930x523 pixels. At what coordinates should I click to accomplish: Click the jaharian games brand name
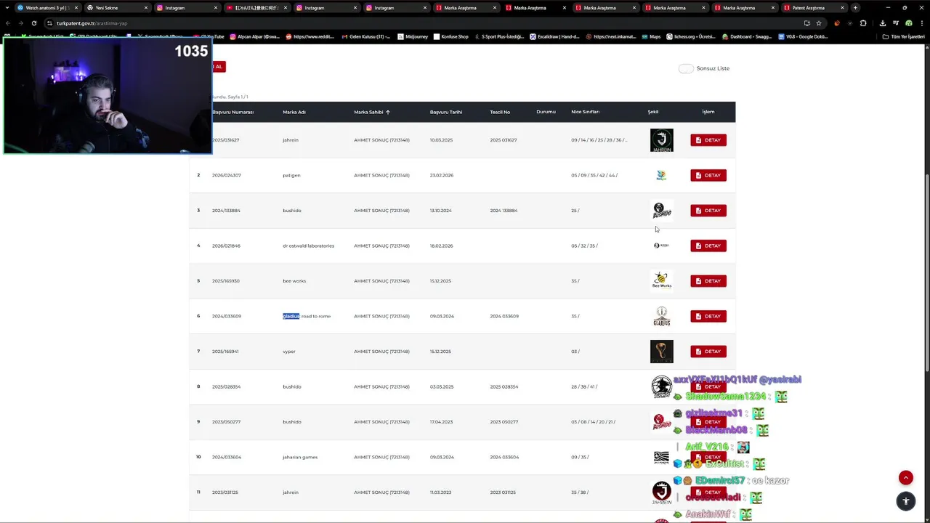pos(300,457)
